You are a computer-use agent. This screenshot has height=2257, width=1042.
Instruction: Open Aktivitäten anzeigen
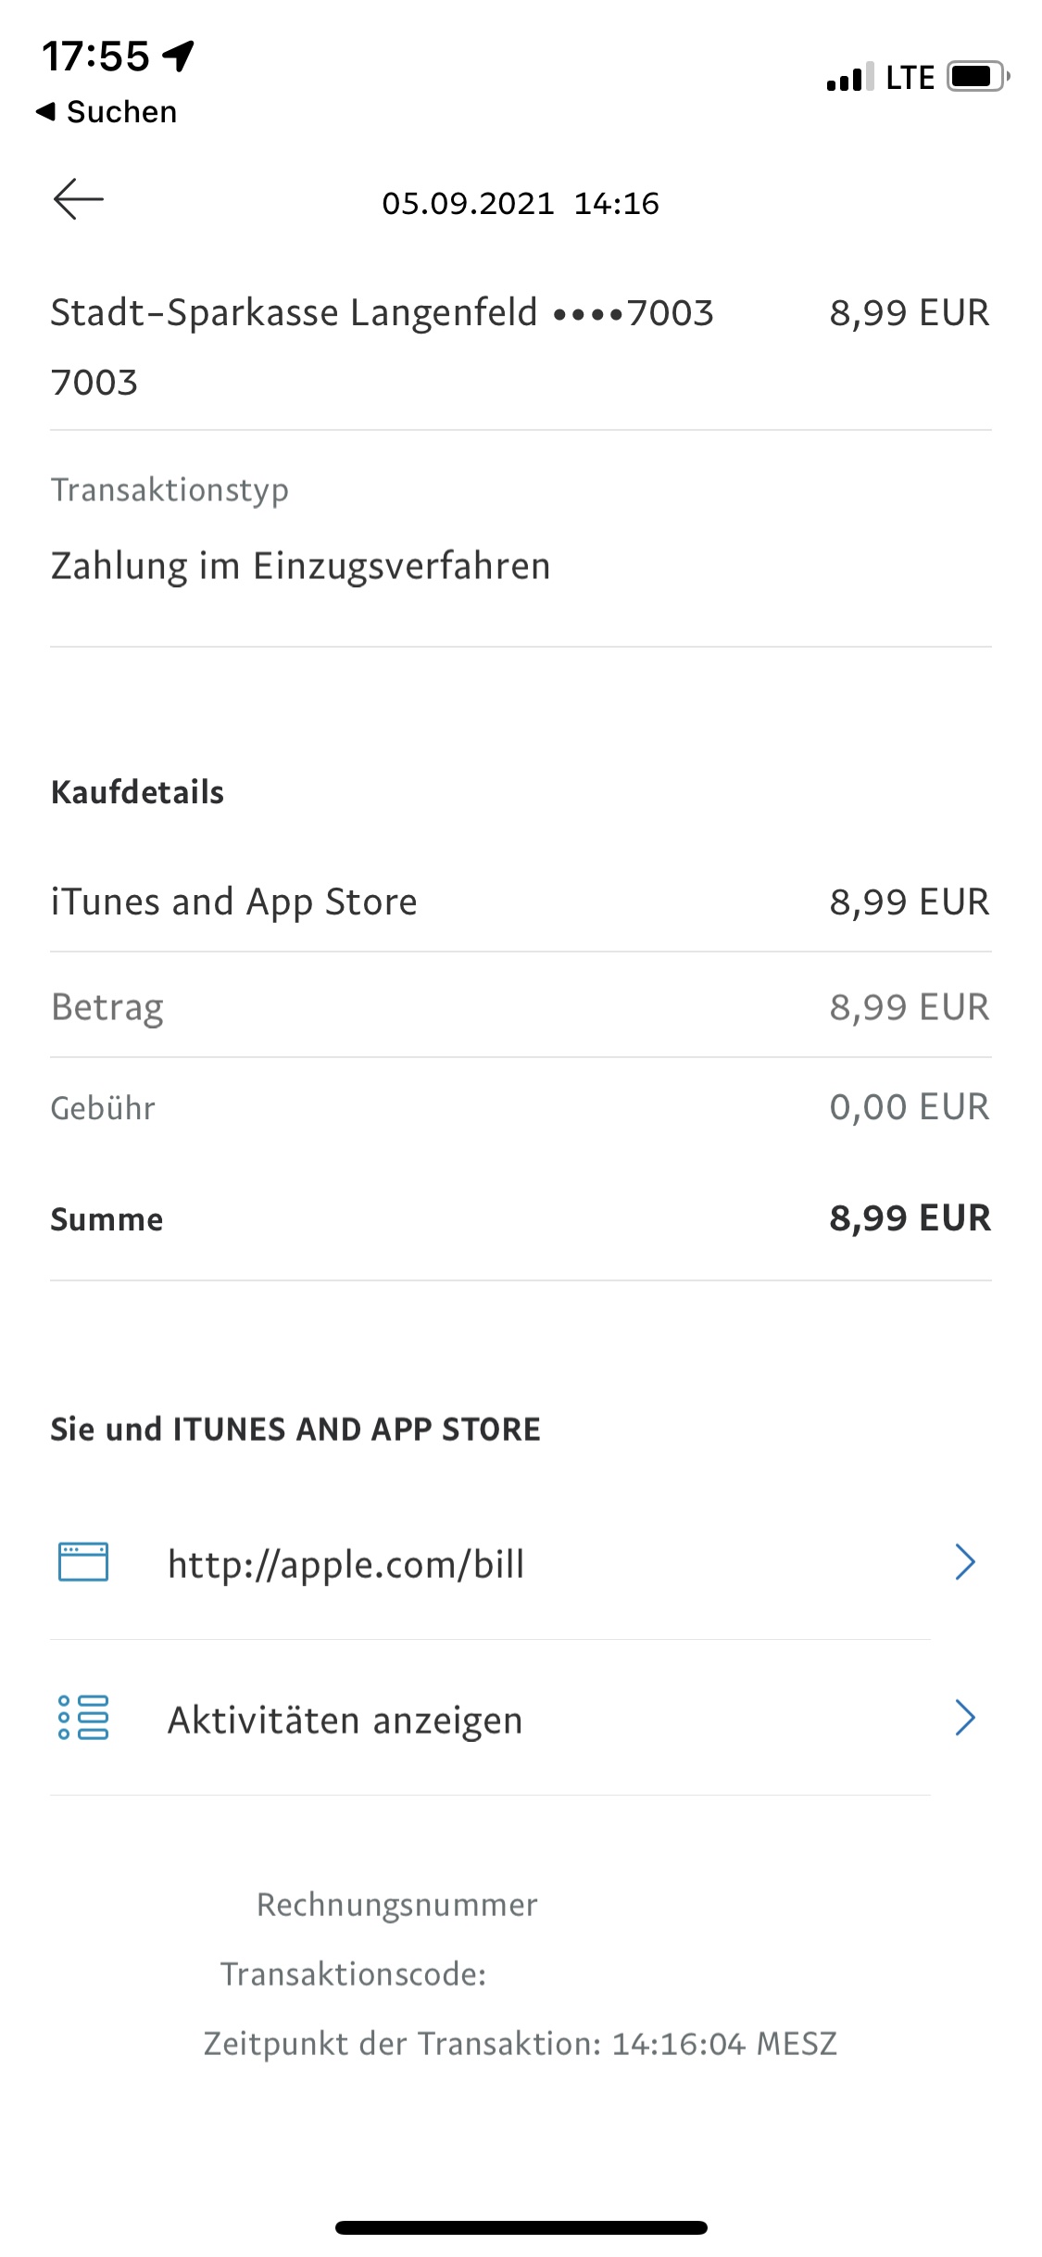pos(345,1720)
